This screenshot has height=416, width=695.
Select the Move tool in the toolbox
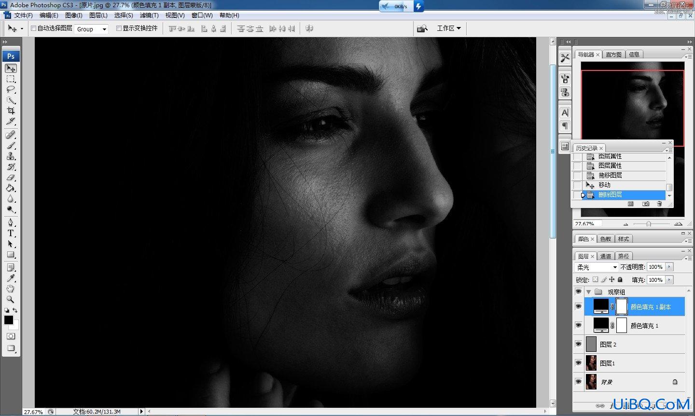pos(11,69)
